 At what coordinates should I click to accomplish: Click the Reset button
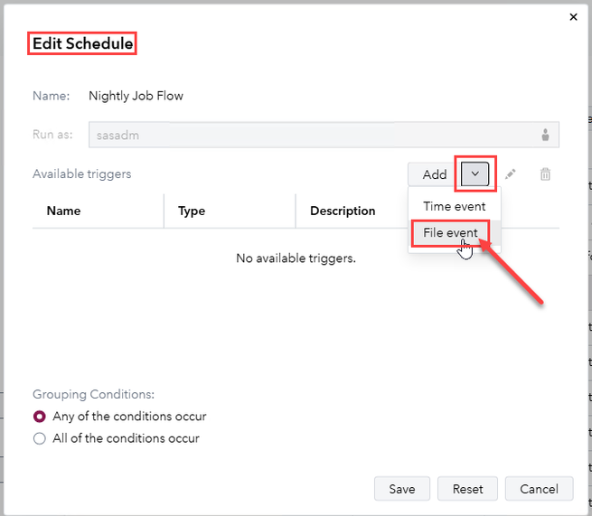point(467,489)
